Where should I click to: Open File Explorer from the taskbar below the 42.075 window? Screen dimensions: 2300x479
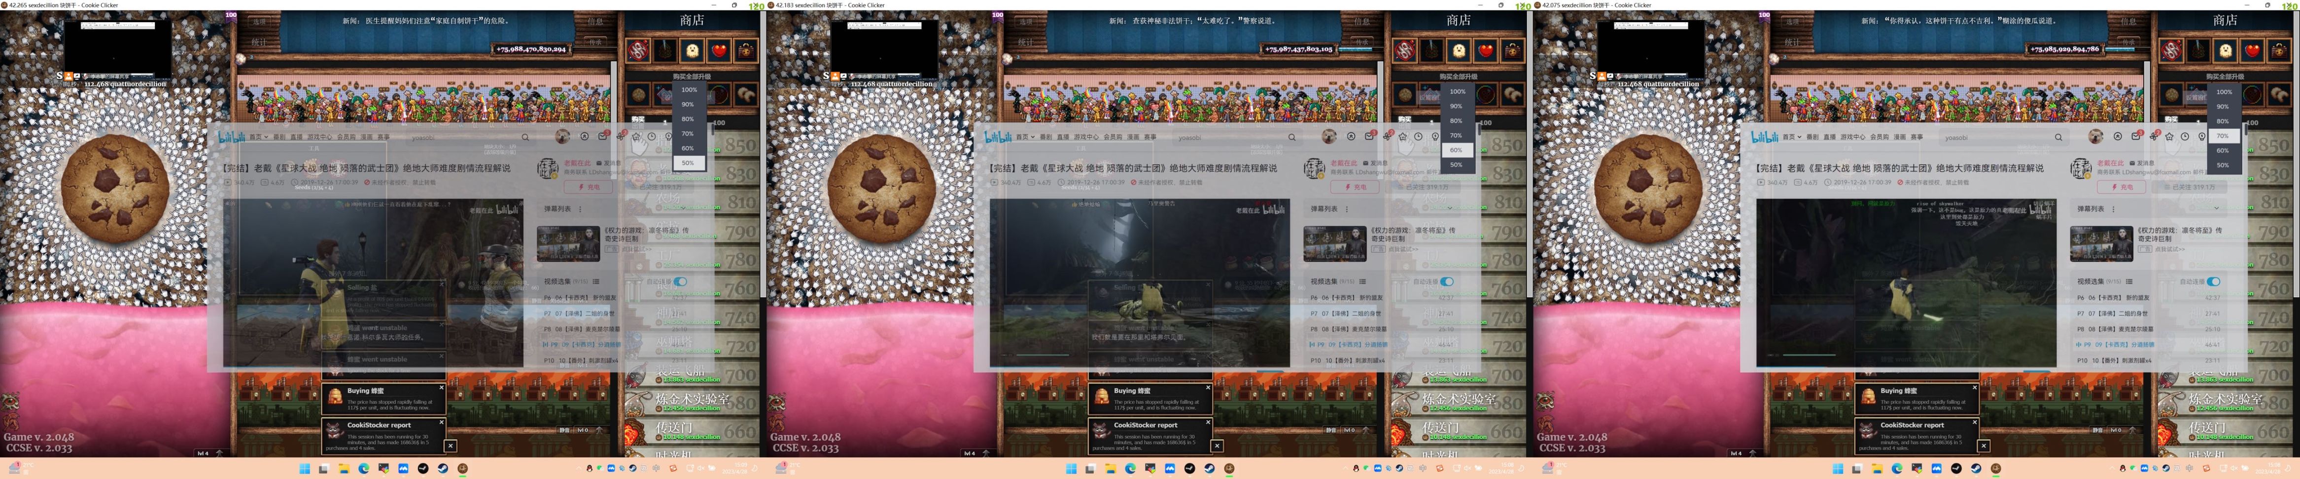point(1878,468)
